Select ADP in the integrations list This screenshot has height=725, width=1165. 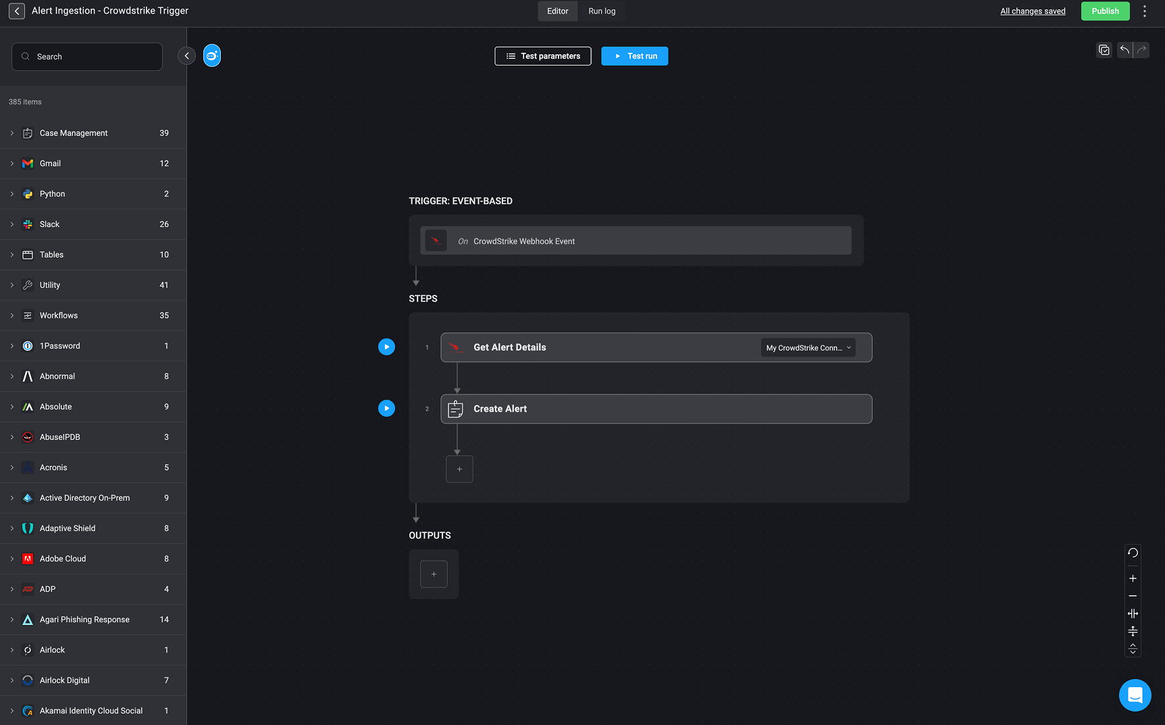(x=93, y=589)
